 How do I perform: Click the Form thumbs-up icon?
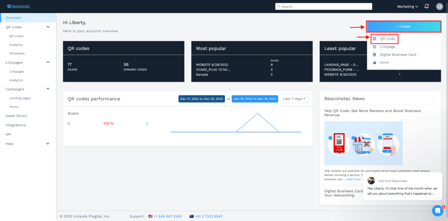(x=374, y=63)
